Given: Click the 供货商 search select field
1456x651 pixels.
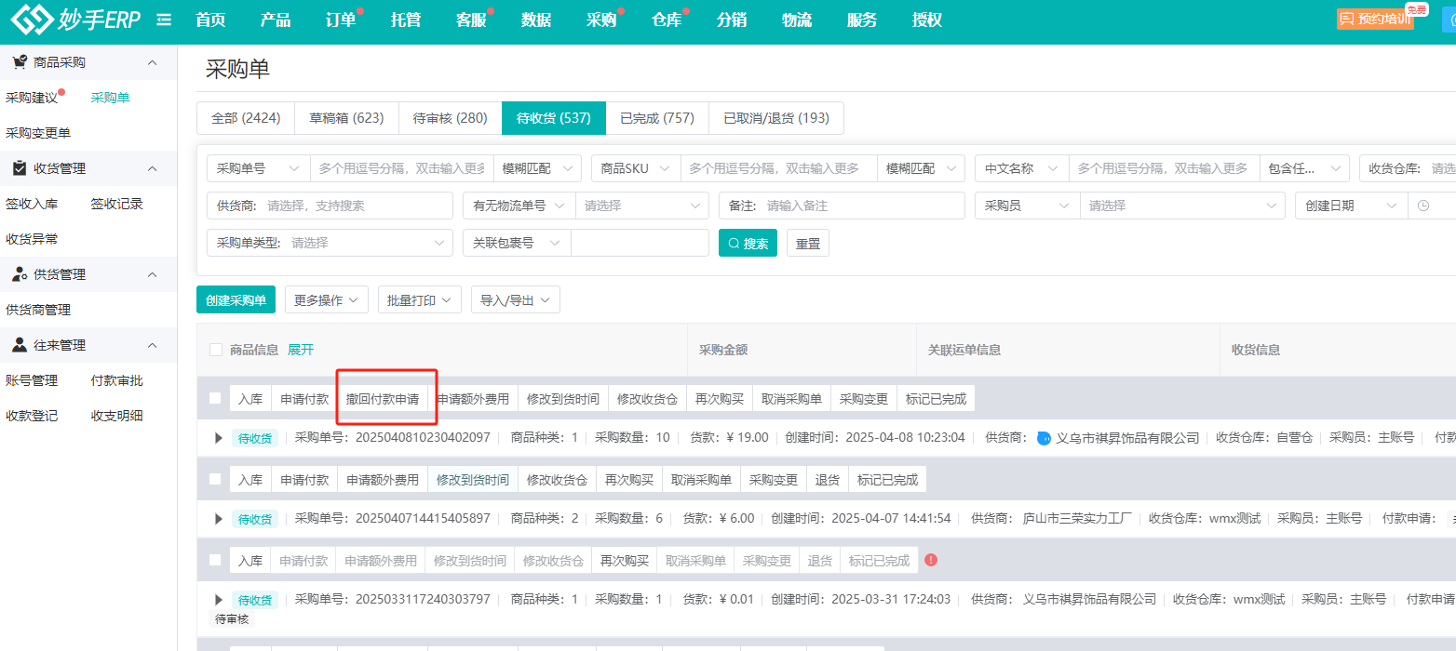Looking at the screenshot, I should pos(330,206).
